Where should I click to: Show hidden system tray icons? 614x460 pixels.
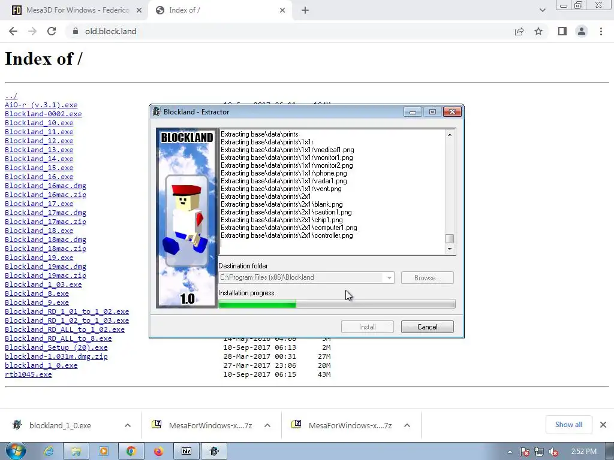[x=510, y=452]
